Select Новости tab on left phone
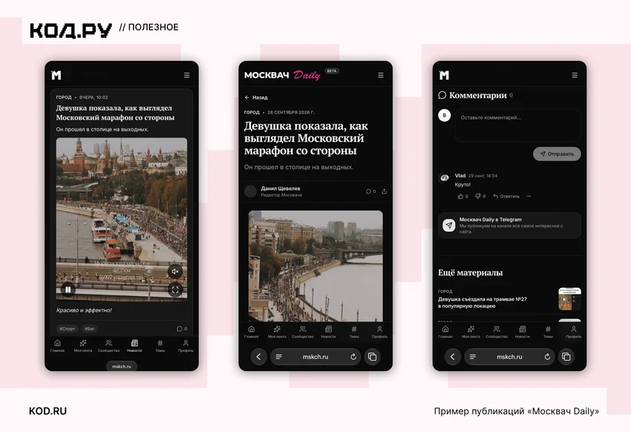The image size is (631, 432). (134, 345)
